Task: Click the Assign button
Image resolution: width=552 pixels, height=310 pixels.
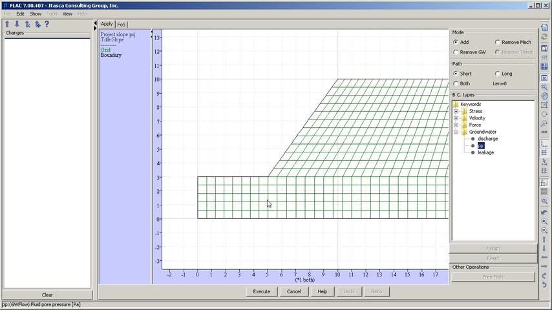Action: pyautogui.click(x=493, y=249)
